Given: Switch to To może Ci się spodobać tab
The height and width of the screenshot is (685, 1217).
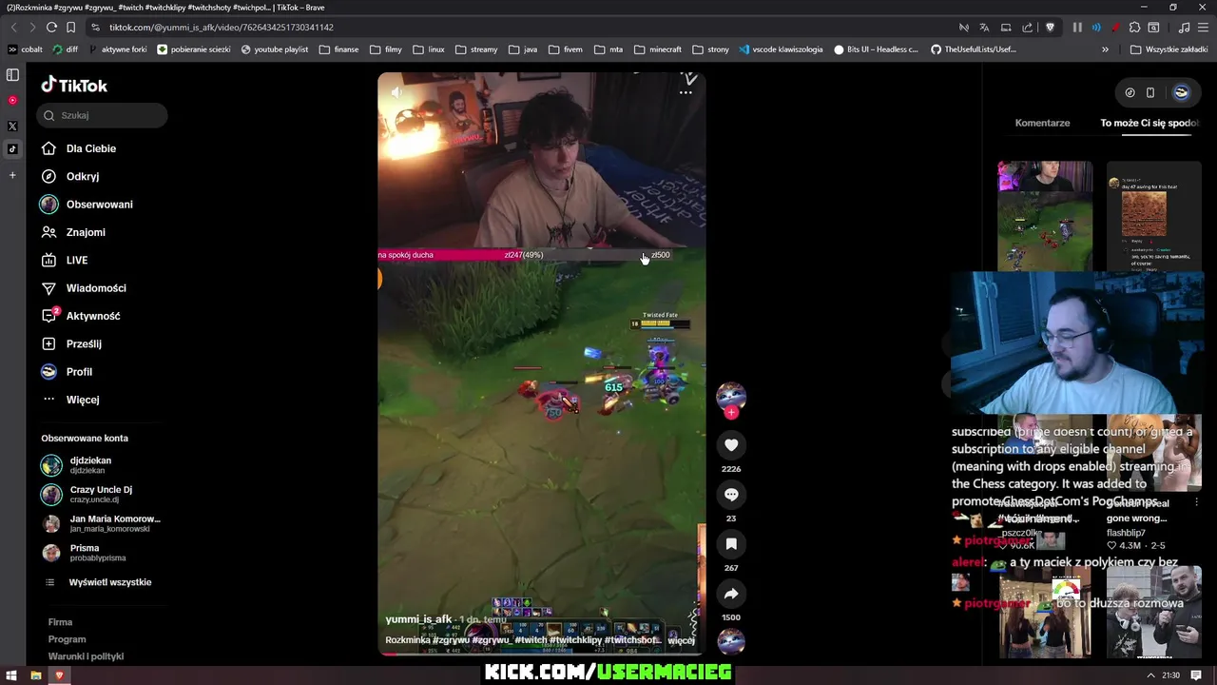Looking at the screenshot, I should [x=1149, y=123].
